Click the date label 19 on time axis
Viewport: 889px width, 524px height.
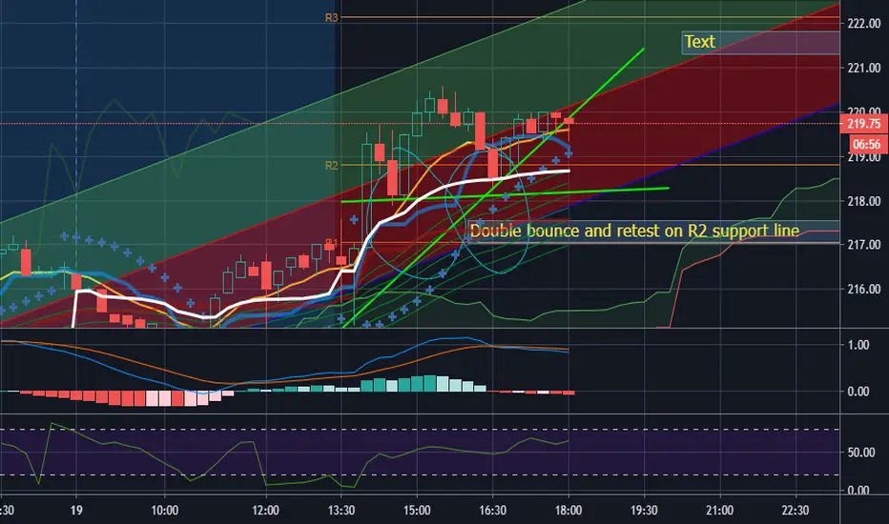[76, 511]
